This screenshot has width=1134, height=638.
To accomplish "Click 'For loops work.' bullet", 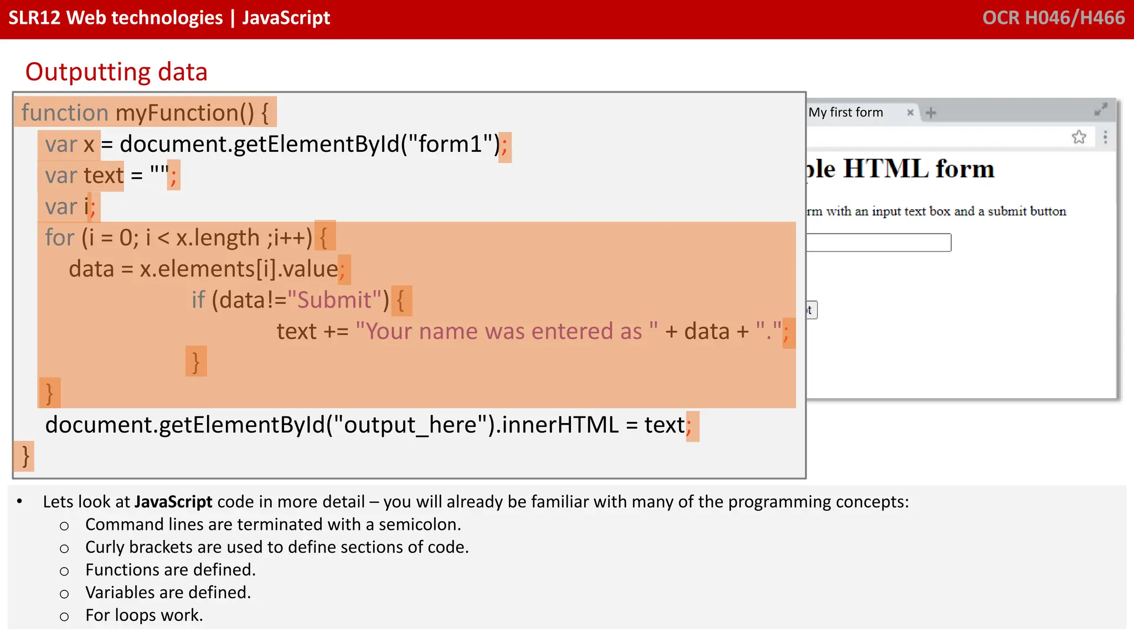I will coord(144,615).
